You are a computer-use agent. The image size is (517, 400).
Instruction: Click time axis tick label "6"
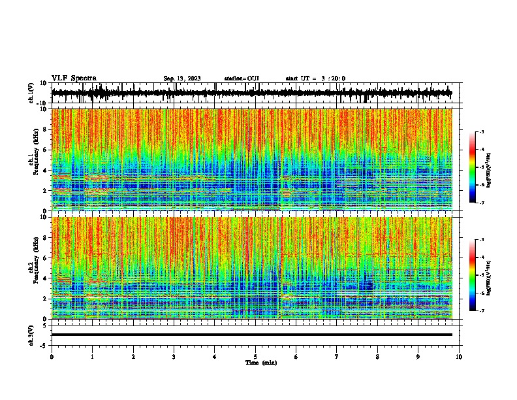(296, 357)
